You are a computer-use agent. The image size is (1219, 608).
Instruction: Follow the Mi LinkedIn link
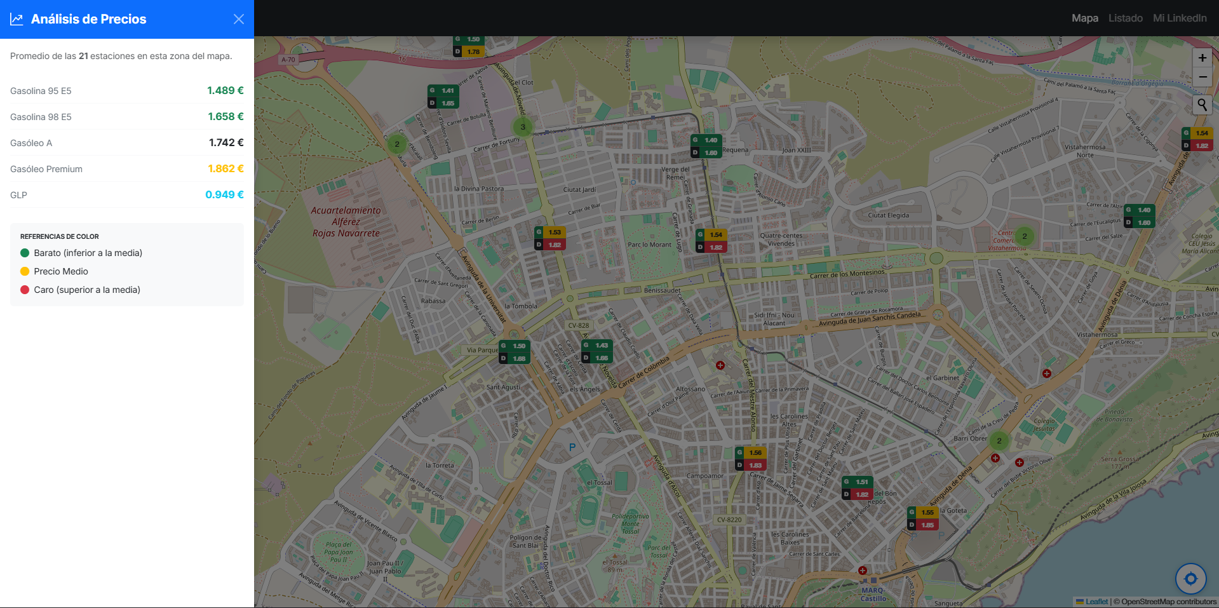coord(1180,18)
